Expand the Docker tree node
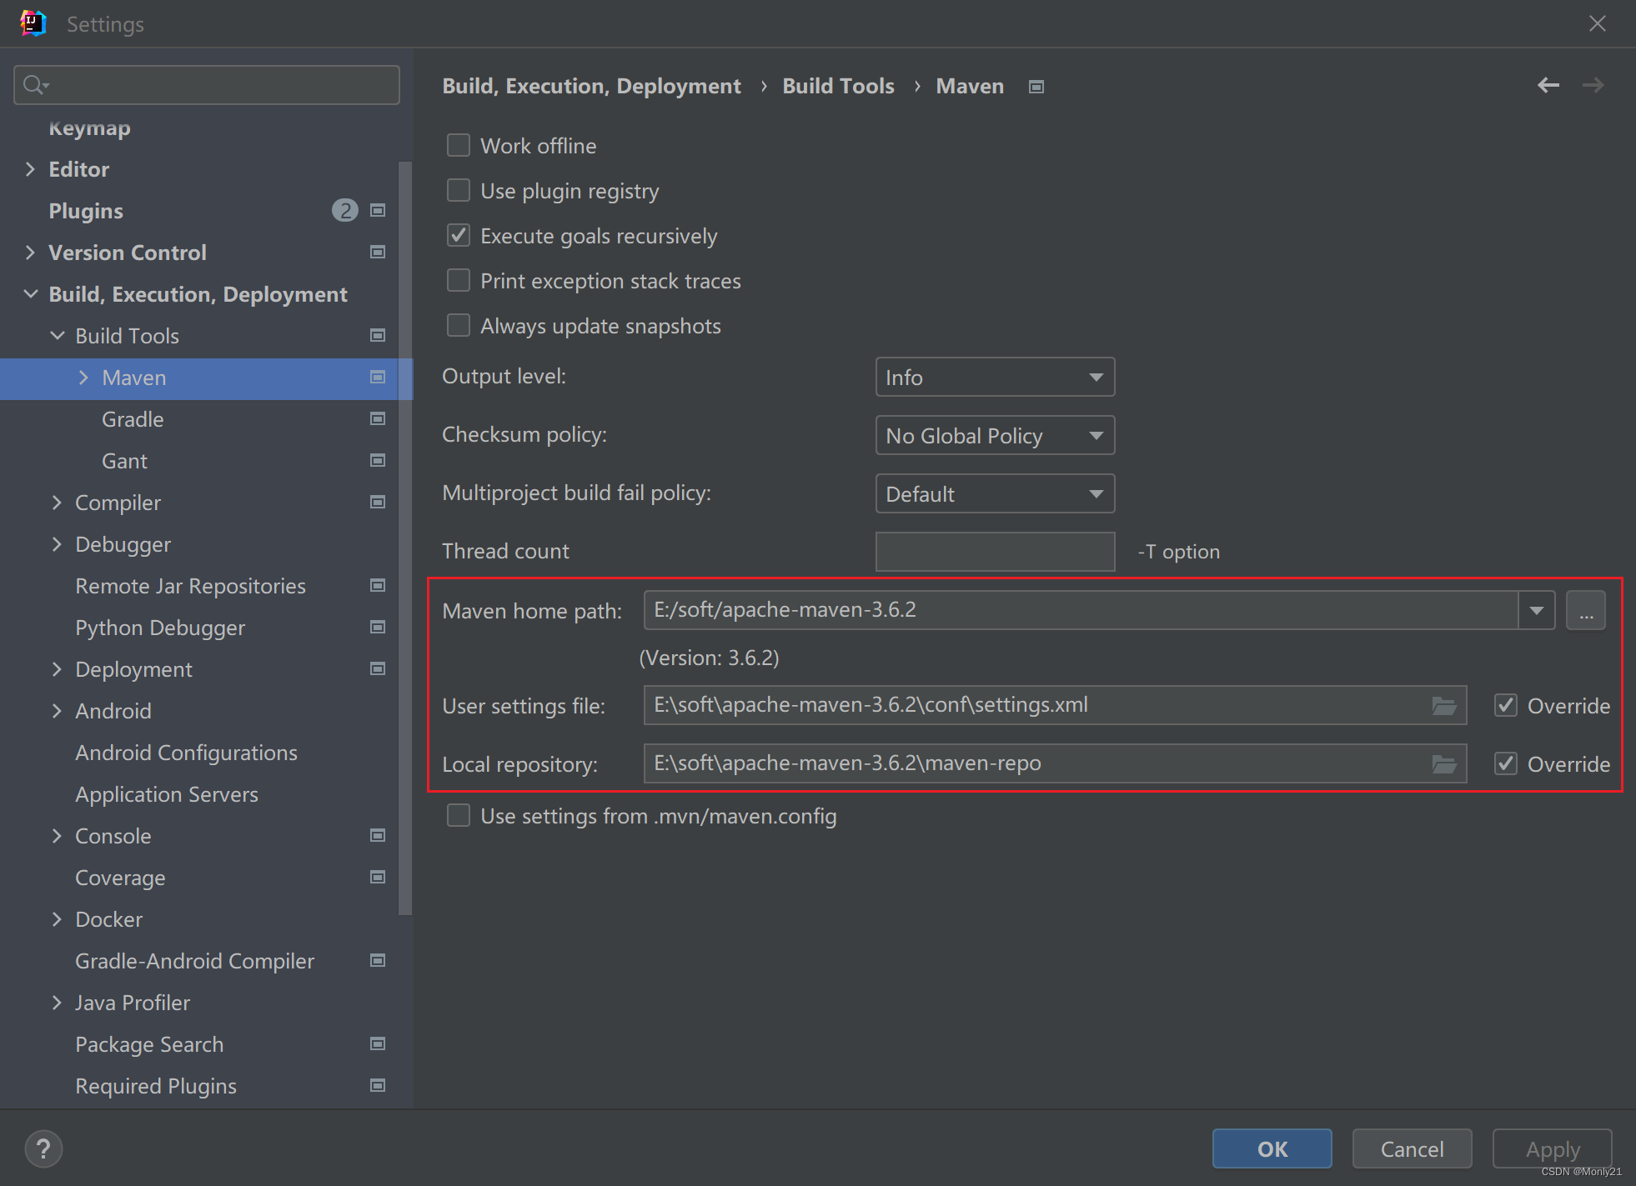Screen dimensions: 1636x1186 [x=58, y=919]
